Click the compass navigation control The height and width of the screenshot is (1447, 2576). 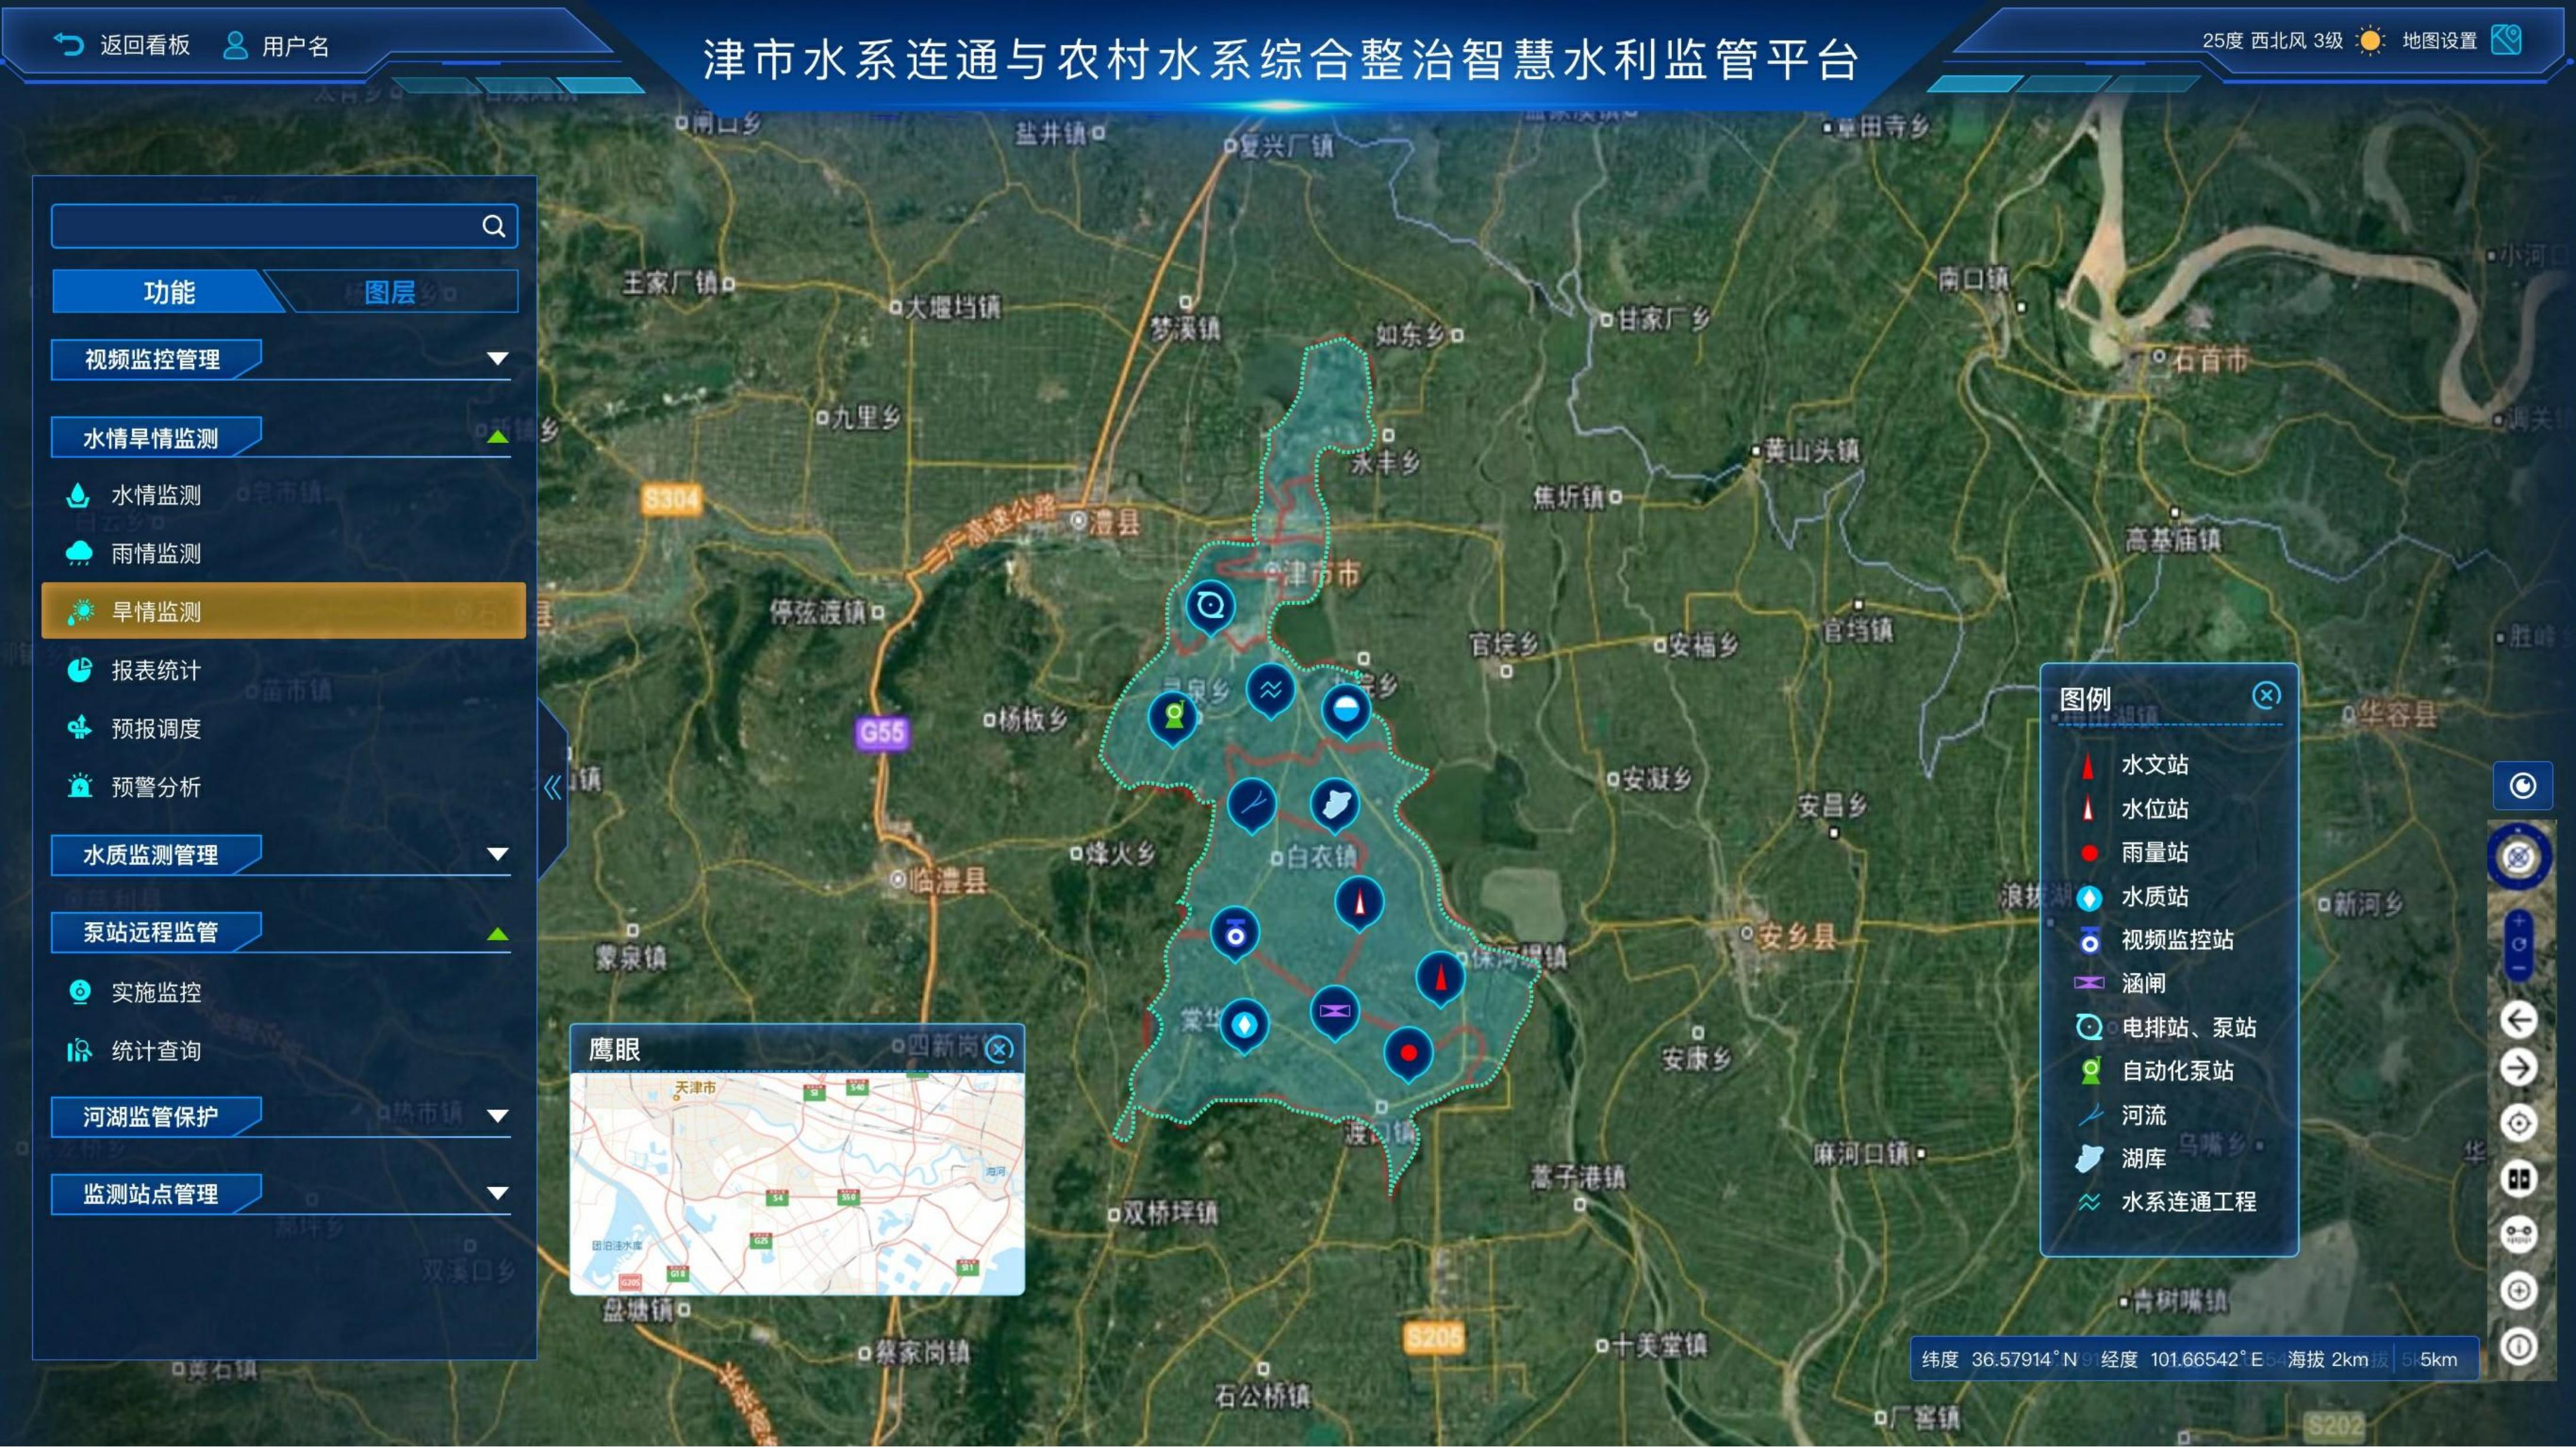2519,857
